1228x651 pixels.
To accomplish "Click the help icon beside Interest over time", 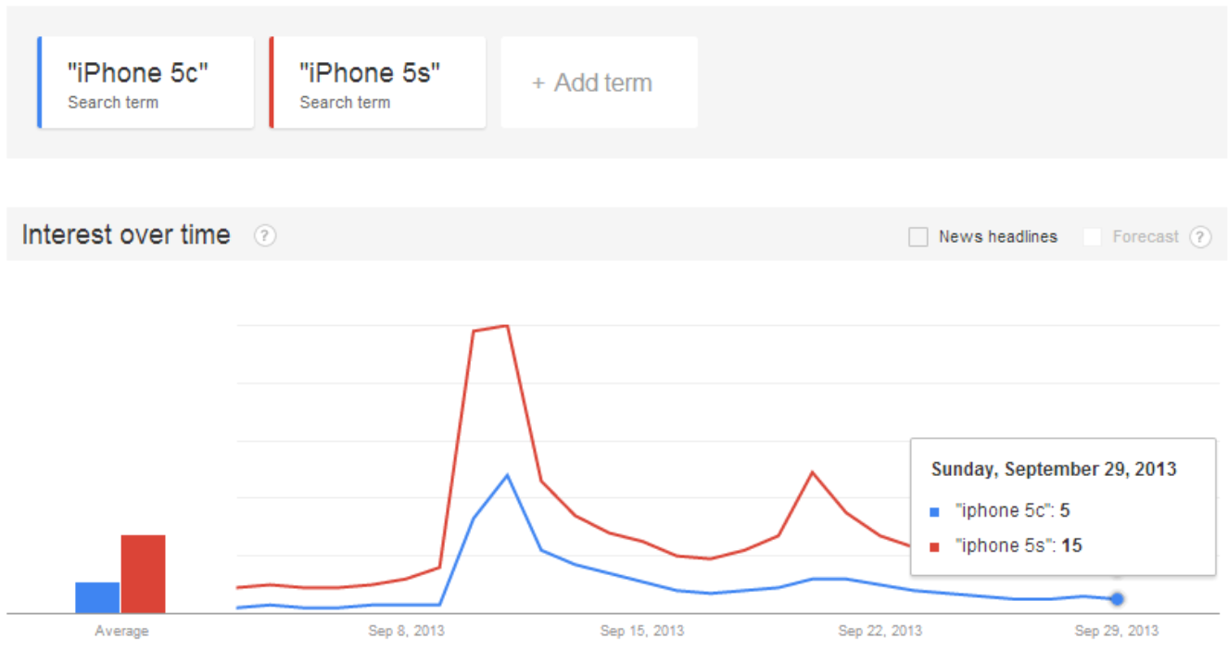I will click(265, 236).
